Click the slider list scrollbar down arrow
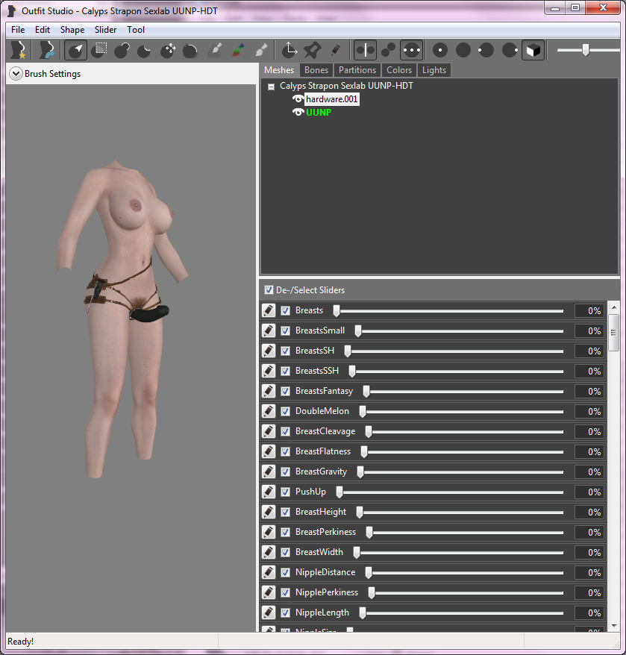This screenshot has height=655, width=626. coord(614,625)
